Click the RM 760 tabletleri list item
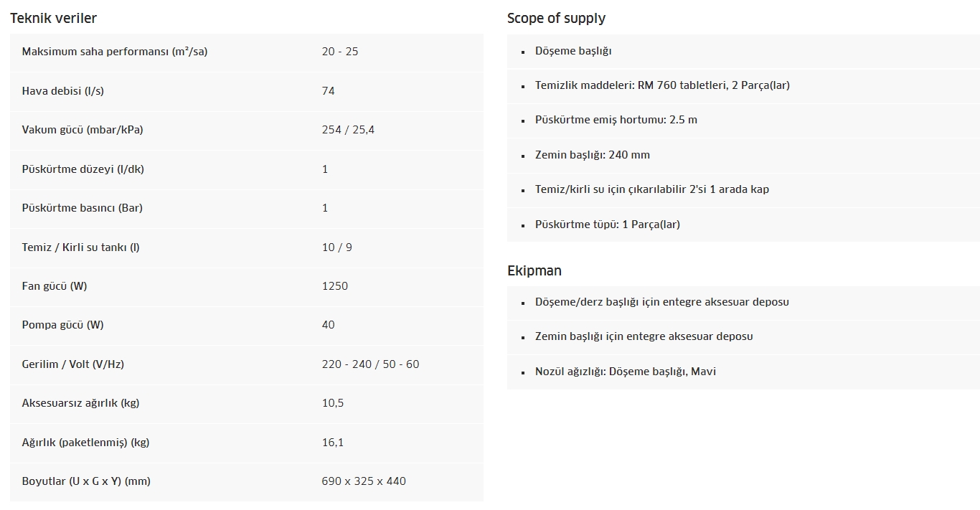Viewport: 980px width, 510px height. (x=743, y=85)
